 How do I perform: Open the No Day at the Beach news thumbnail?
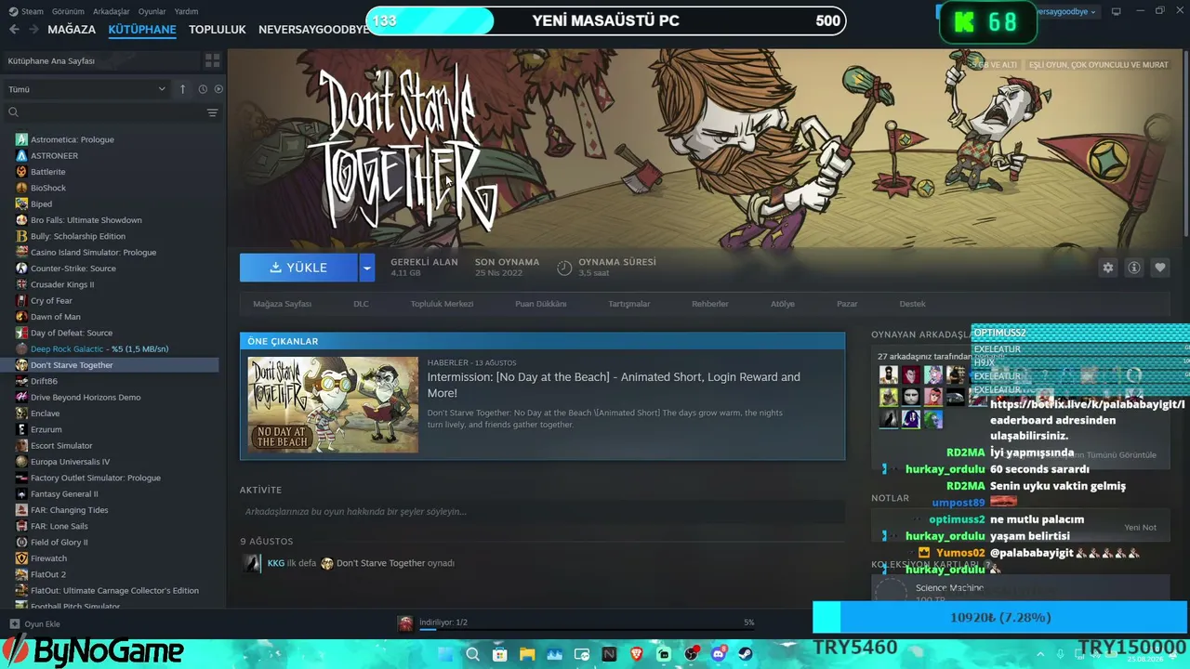[333, 404]
